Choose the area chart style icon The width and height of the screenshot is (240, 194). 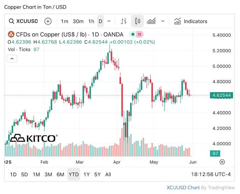pyautogui.click(x=151, y=21)
